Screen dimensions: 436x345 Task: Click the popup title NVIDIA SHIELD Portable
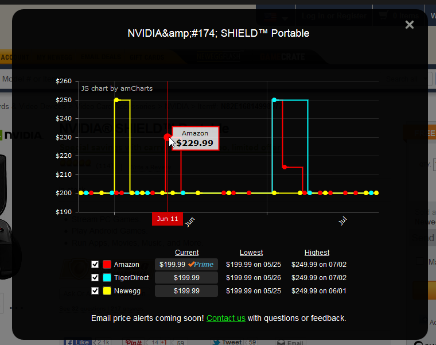tap(218, 33)
